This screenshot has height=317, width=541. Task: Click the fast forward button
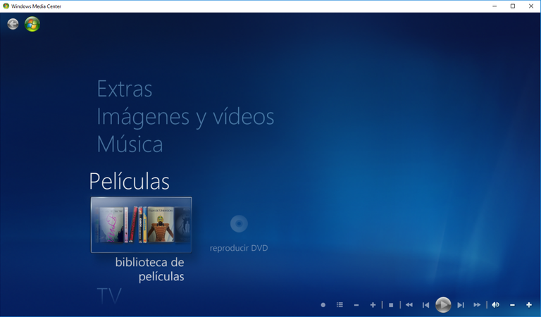click(477, 305)
